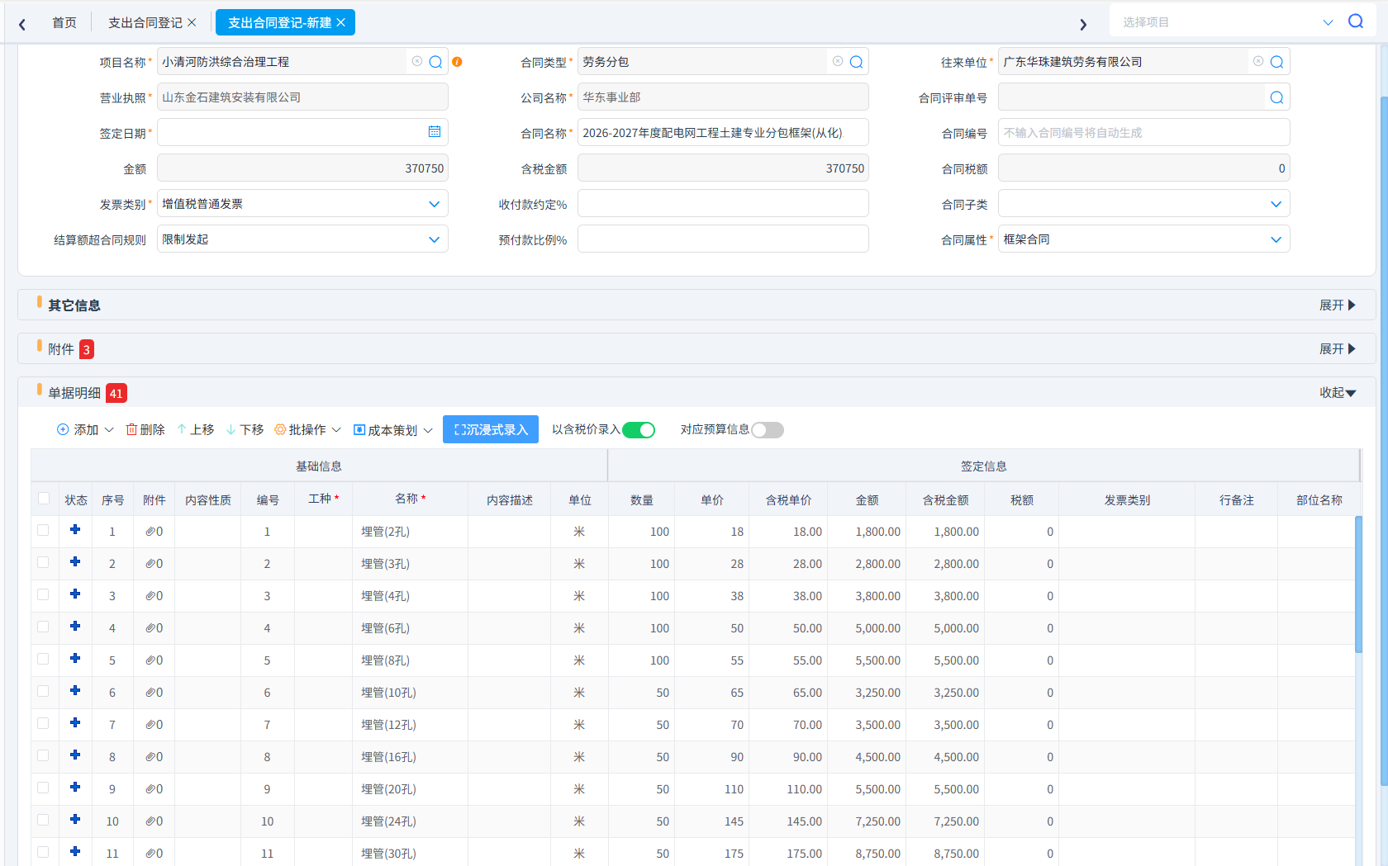The image size is (1388, 866).
Task: Open the 批操作 menu
Action: (307, 430)
